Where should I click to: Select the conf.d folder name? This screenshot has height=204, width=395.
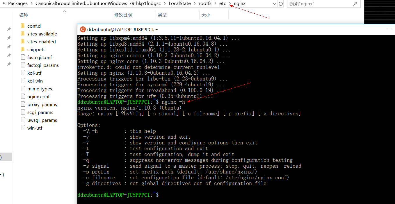pyautogui.click(x=34, y=26)
